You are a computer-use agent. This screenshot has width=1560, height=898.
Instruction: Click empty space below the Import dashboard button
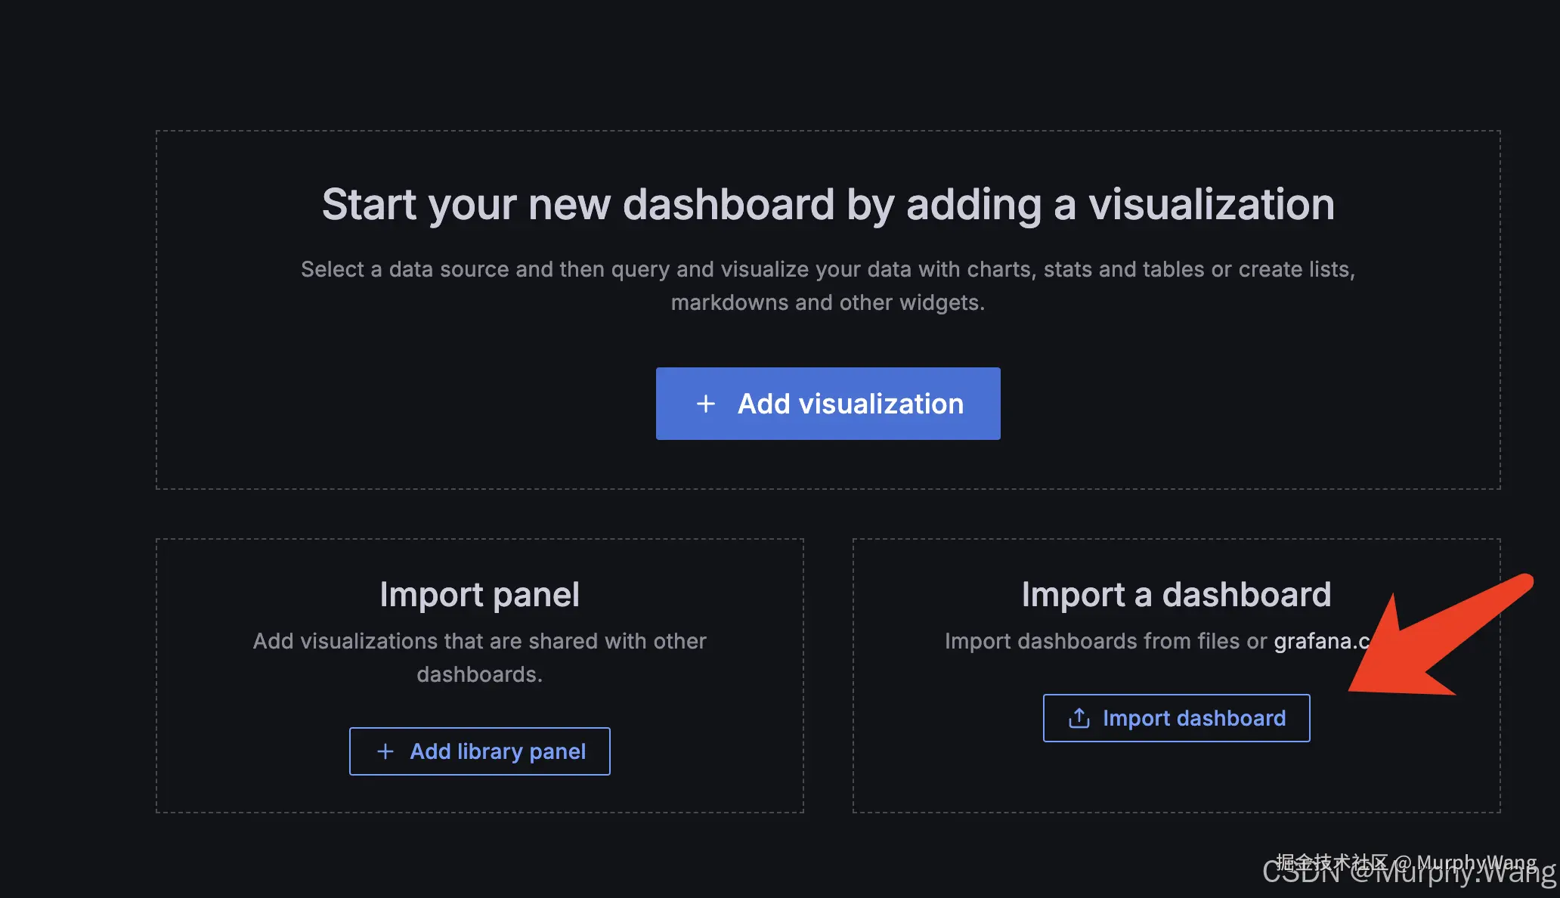point(1176,779)
